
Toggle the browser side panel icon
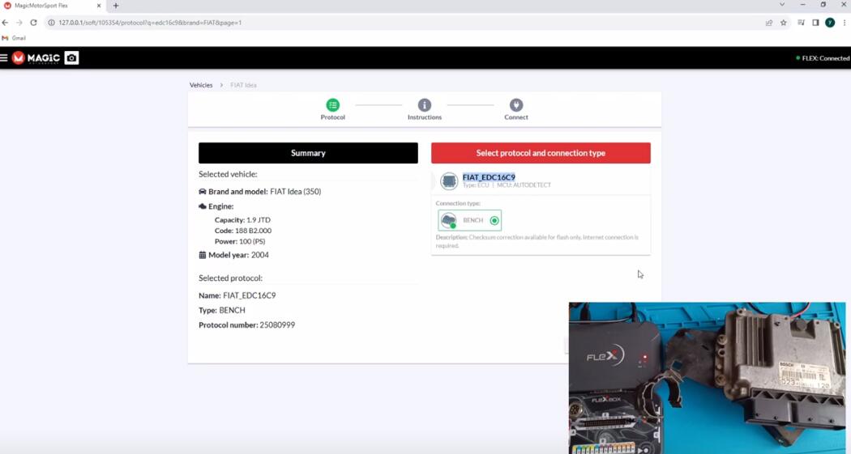pyautogui.click(x=815, y=23)
